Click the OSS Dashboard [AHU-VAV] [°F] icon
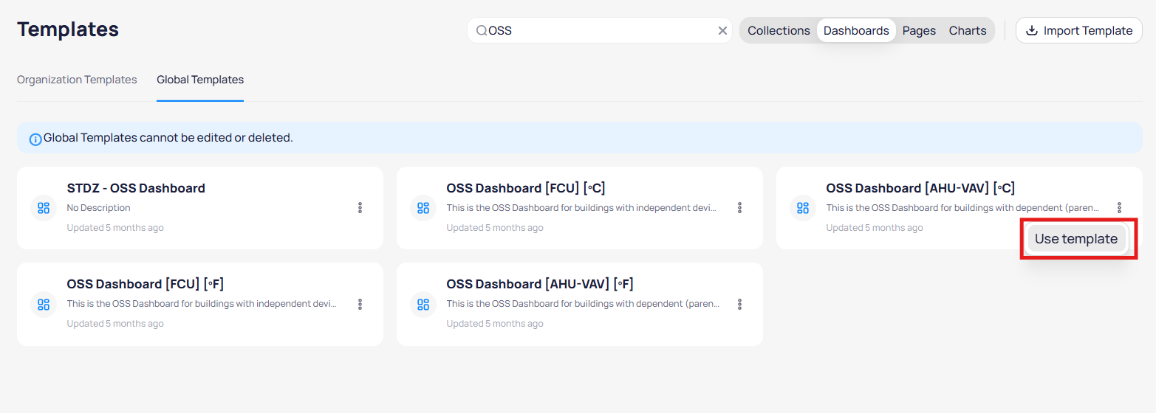This screenshot has height=413, width=1156. click(x=423, y=304)
